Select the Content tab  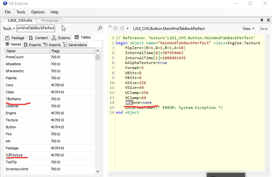(38, 38)
